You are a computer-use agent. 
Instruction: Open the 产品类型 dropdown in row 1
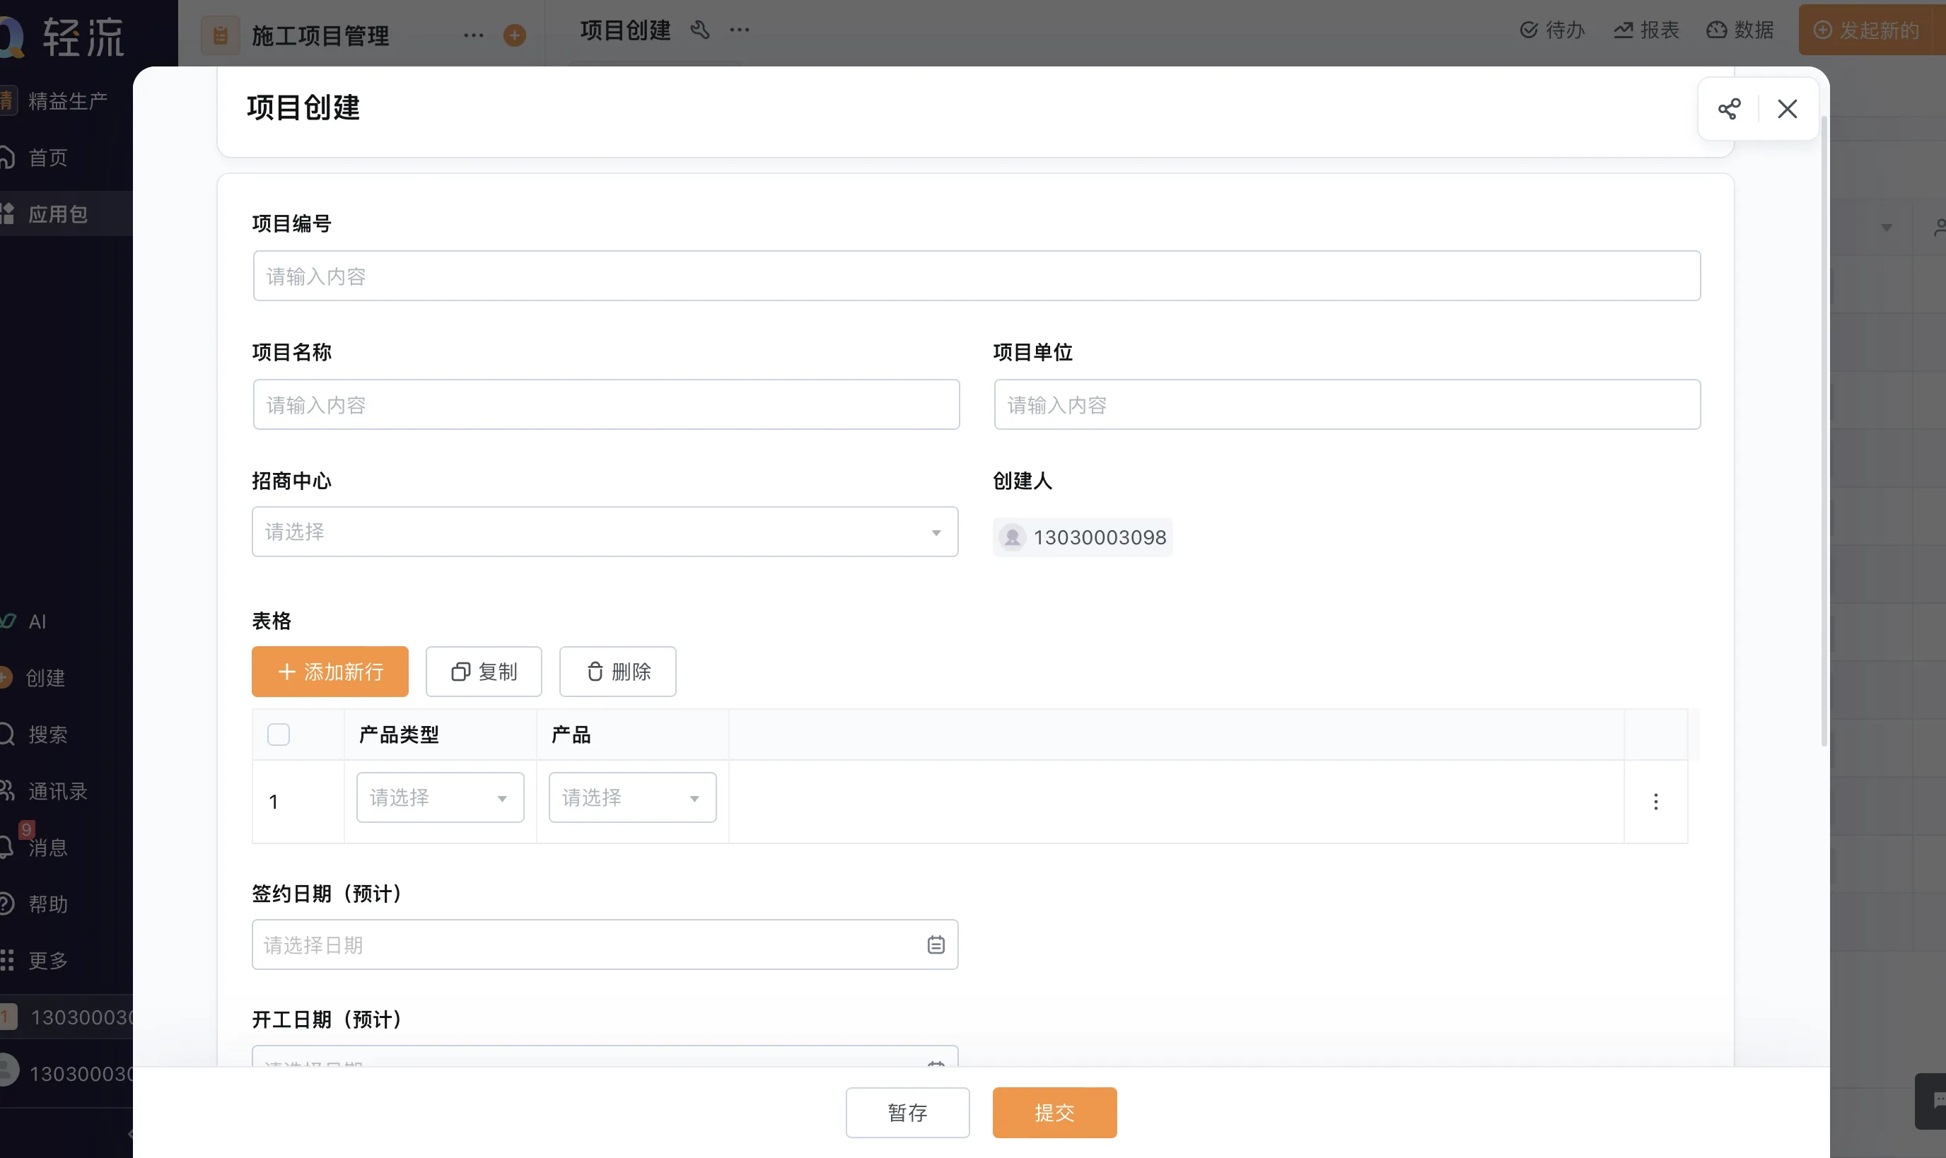click(x=440, y=797)
